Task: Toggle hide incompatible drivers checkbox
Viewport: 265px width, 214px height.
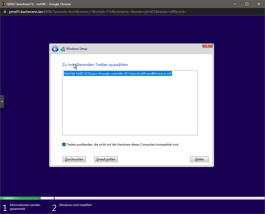Action: click(x=64, y=145)
